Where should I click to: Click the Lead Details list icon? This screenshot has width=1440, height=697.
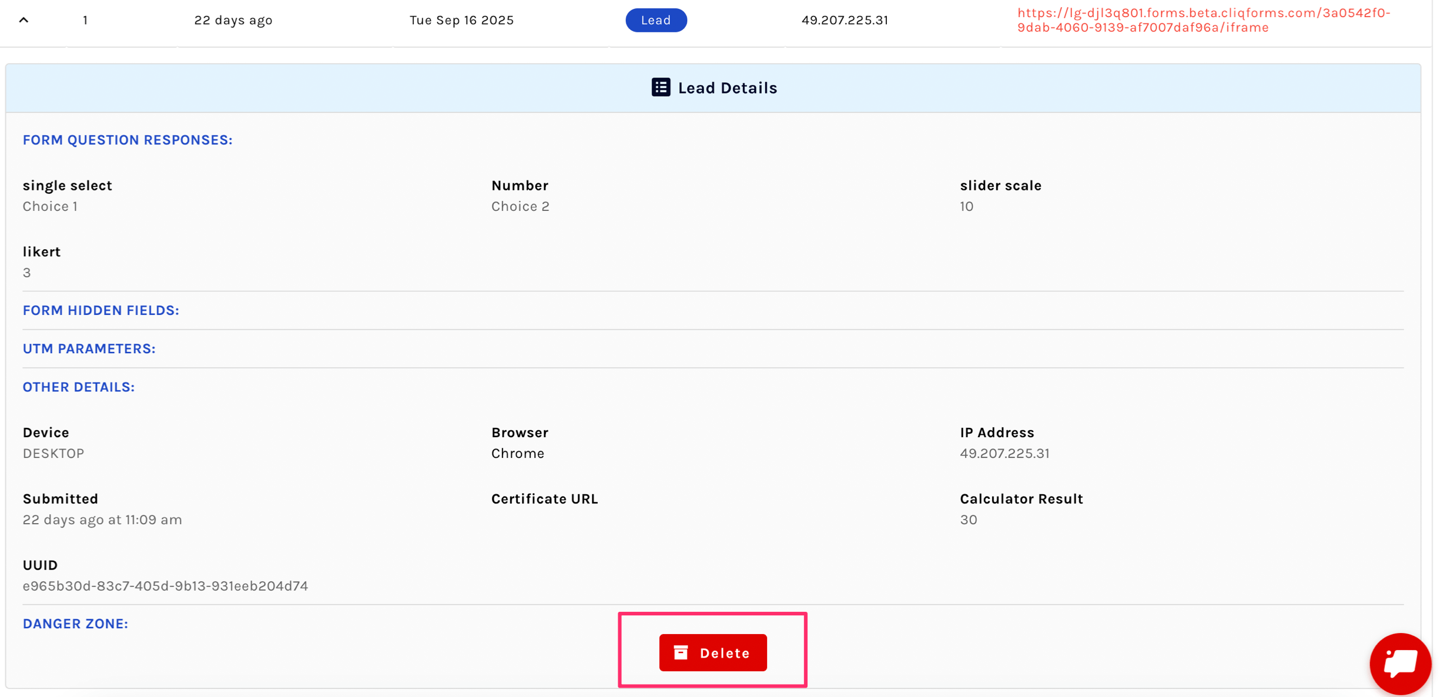point(660,88)
